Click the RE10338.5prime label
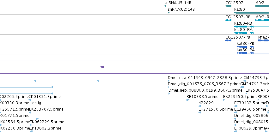 pos(202,96)
